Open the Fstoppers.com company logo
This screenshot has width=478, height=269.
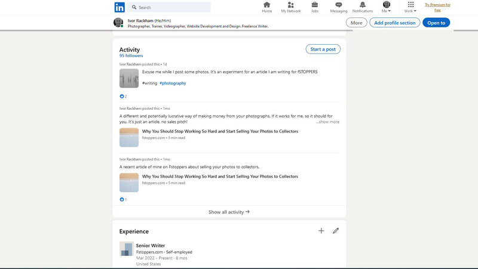point(127,249)
